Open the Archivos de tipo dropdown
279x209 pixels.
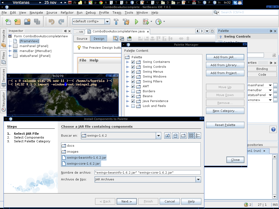click(x=199, y=179)
